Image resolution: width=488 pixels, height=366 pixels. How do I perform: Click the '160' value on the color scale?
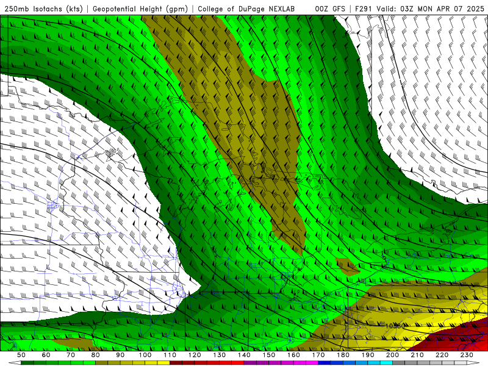[293, 355]
